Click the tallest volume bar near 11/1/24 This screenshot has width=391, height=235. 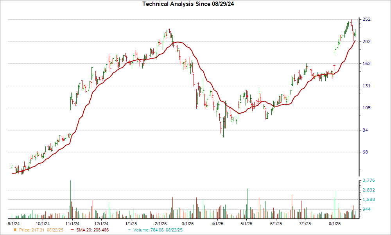pos(70,199)
